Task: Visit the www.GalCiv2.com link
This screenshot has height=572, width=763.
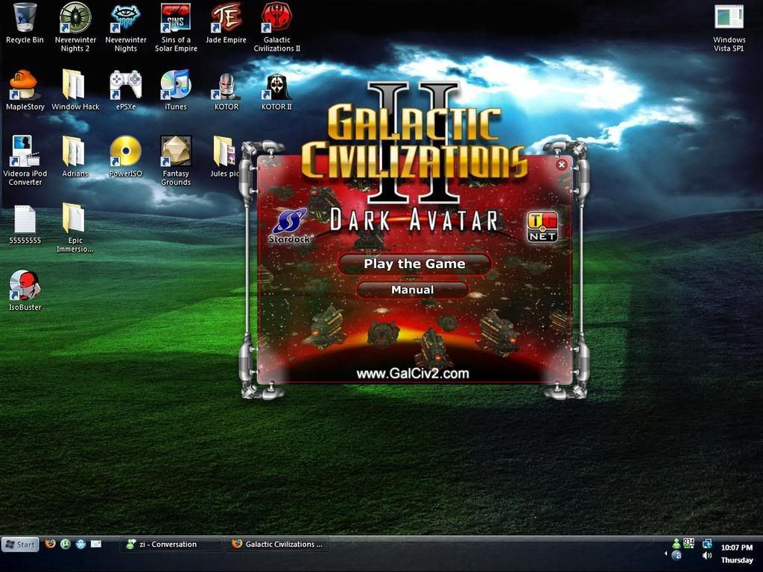Action: (413, 374)
